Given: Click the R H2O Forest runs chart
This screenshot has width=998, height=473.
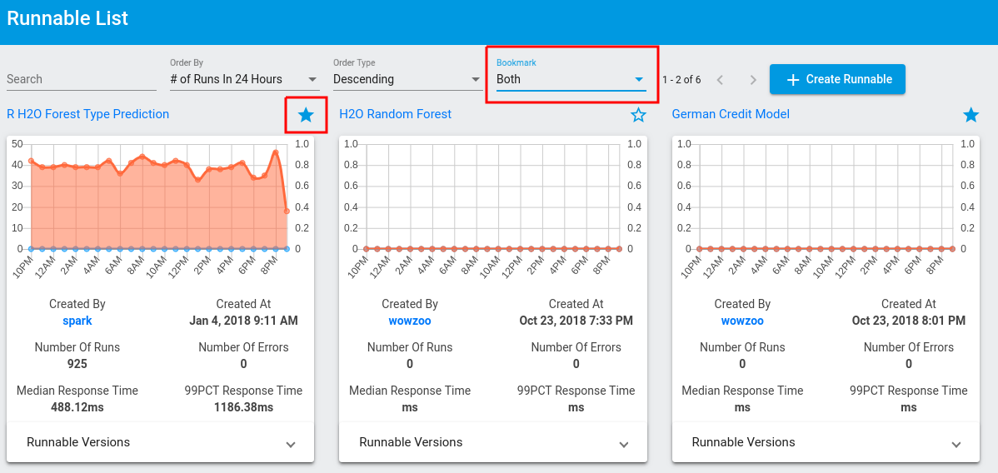Looking at the screenshot, I should [160, 210].
